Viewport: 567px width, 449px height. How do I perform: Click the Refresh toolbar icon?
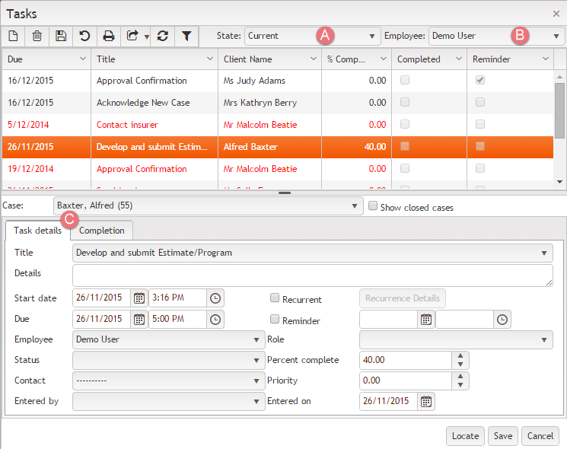click(162, 36)
